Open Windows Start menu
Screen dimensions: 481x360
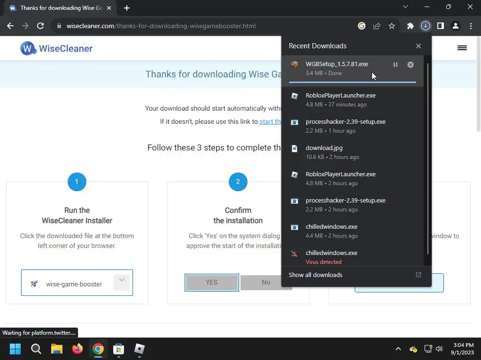[15, 349]
